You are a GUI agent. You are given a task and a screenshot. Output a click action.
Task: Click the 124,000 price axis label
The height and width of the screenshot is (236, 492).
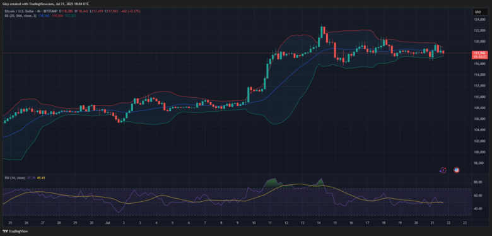click(x=480, y=20)
